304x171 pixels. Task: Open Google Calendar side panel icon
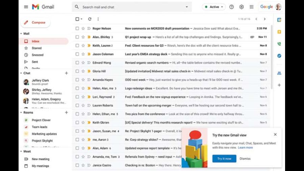(279, 20)
